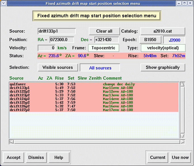Click the scroll right arrow below list

182,142
